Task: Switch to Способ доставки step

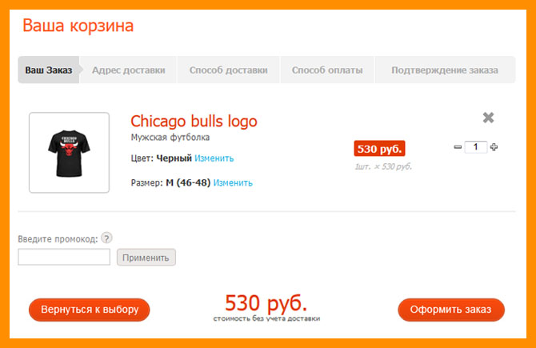Action: point(228,70)
